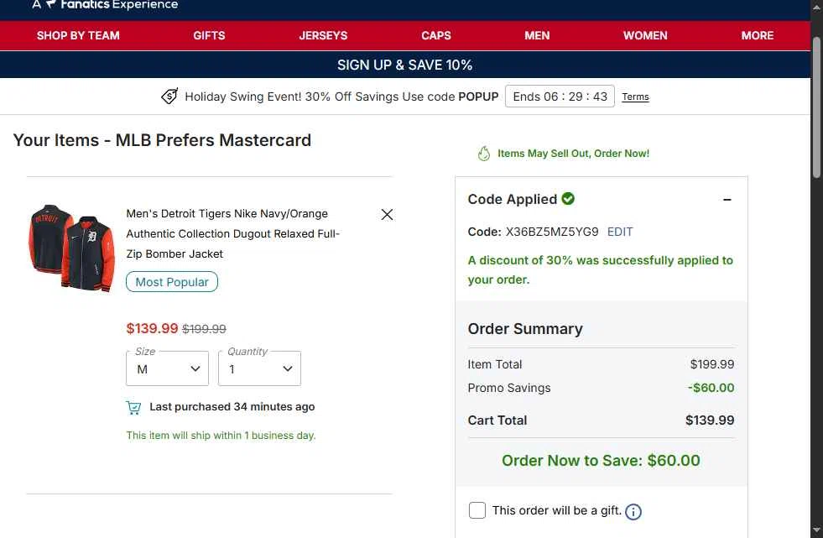The width and height of the screenshot is (823, 538).
Task: Click the promo countdown timer box
Action: point(560,97)
